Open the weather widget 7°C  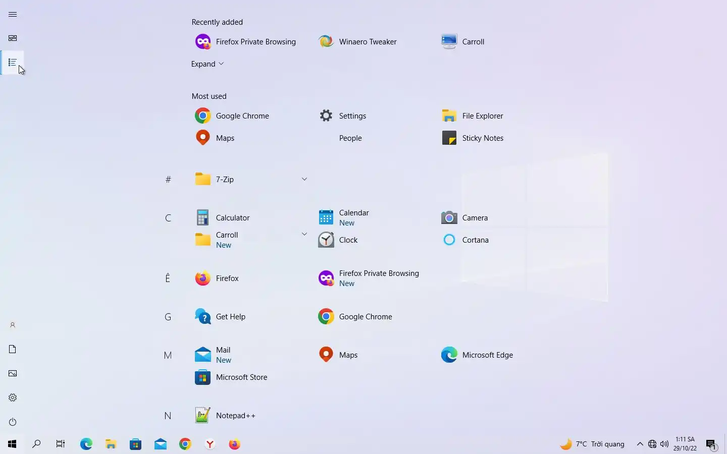(x=592, y=444)
